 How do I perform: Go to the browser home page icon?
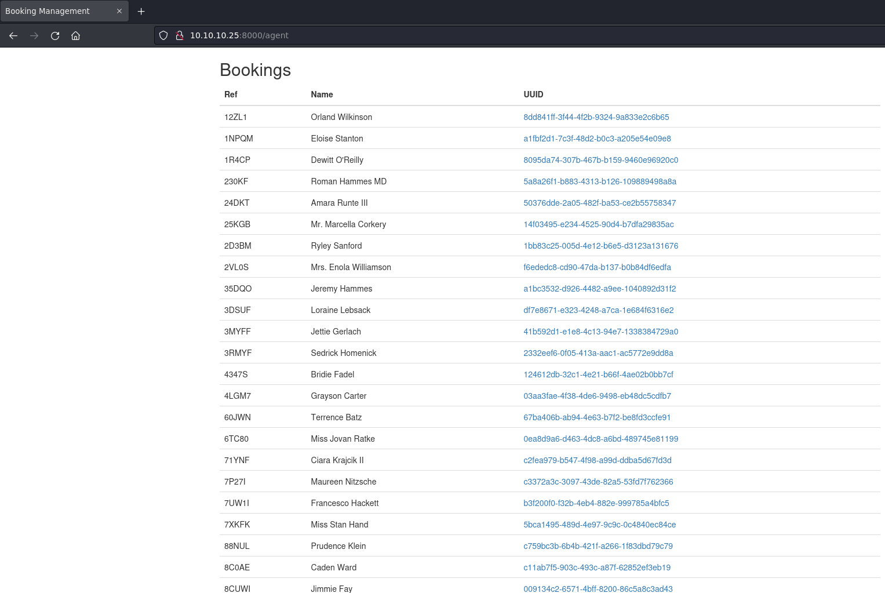tap(75, 35)
